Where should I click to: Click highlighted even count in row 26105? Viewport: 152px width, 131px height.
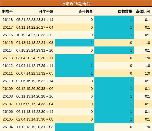pos(114,119)
